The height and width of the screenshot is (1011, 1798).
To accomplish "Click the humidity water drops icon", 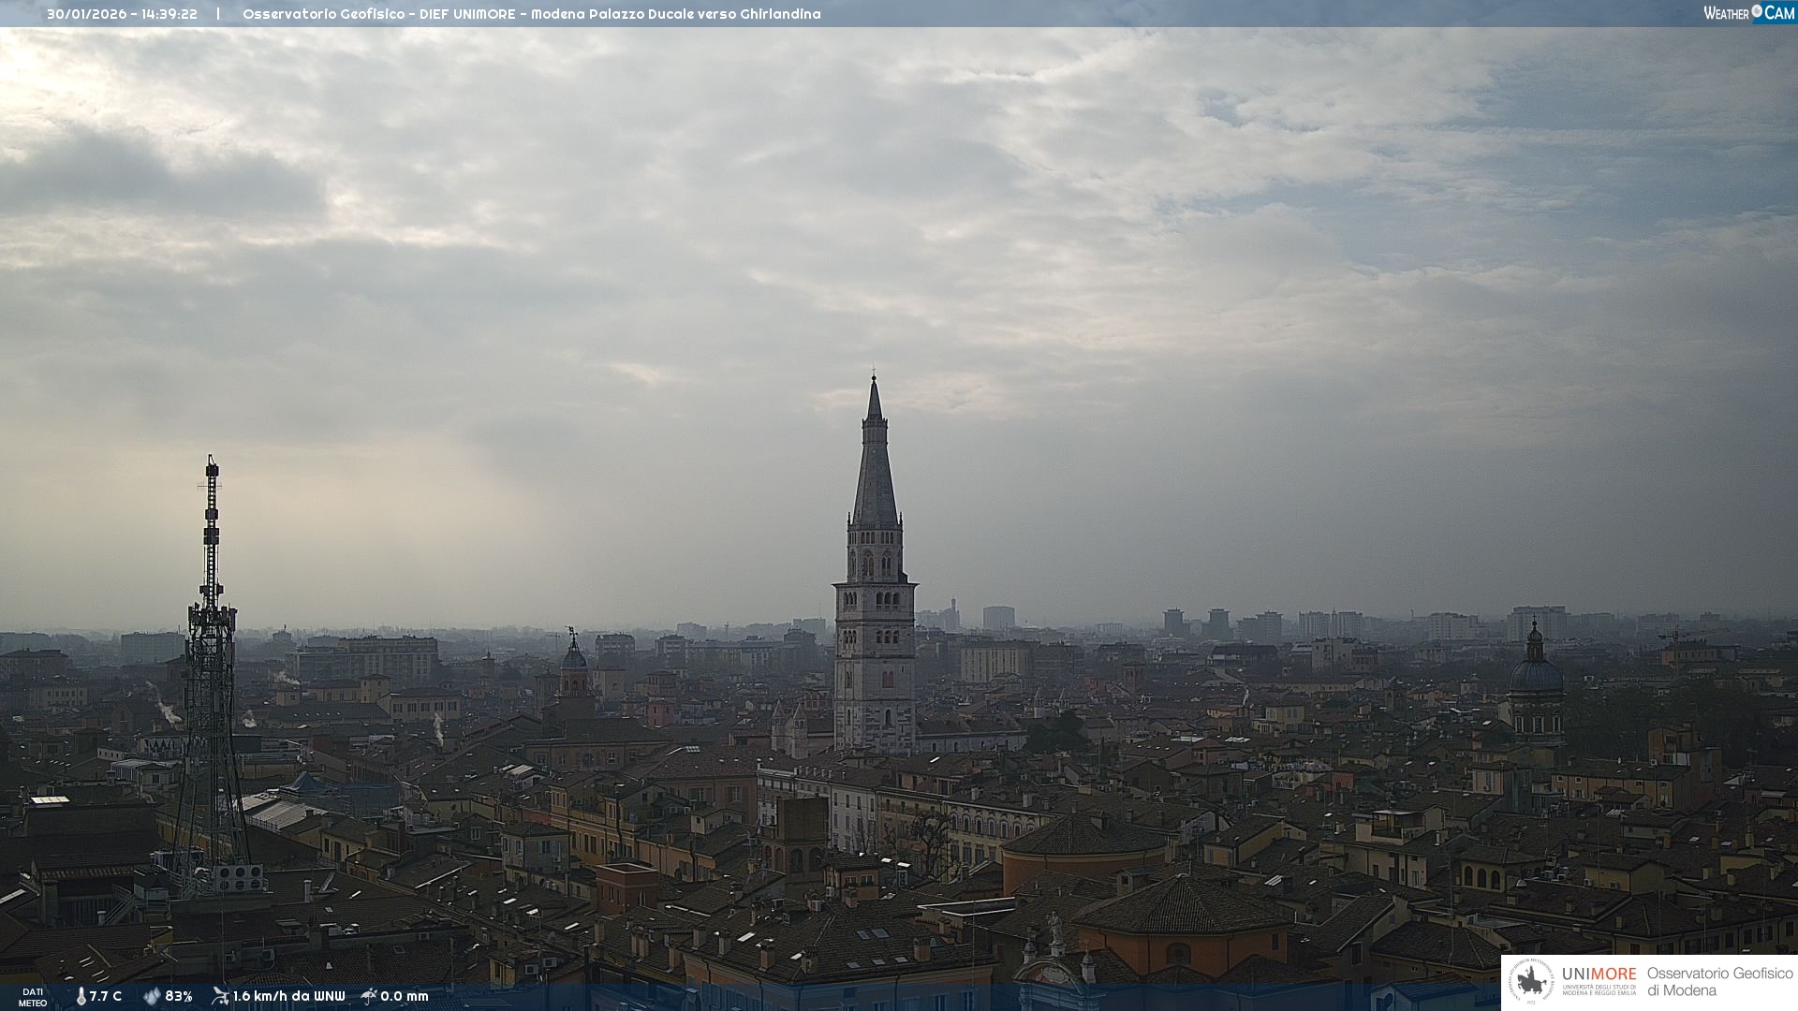I will pos(152,996).
